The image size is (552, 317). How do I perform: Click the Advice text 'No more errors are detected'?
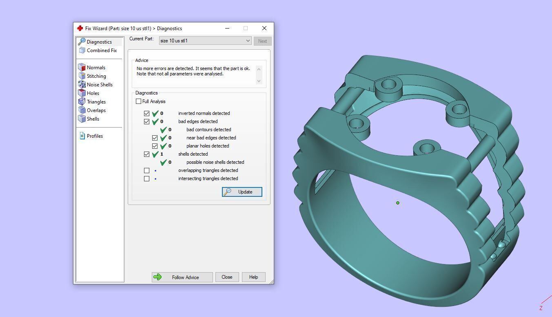165,68
